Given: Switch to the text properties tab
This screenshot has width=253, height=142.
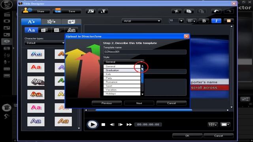Looking at the screenshot, I should point(31,22).
